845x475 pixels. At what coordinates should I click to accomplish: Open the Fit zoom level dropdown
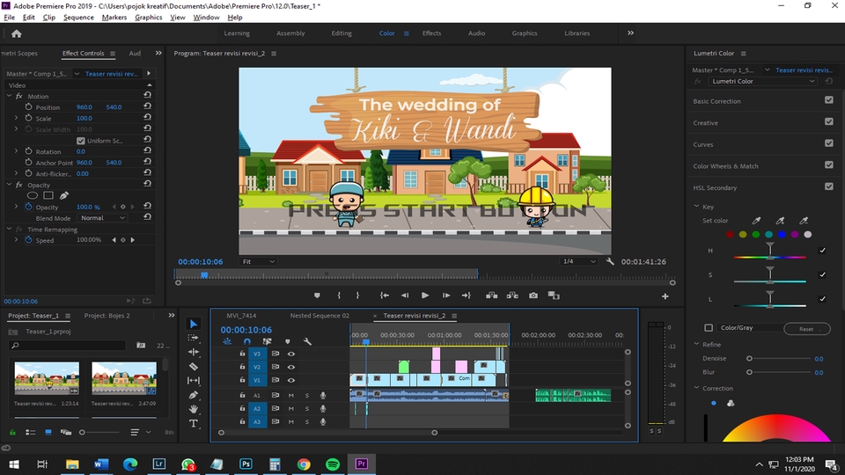tap(258, 262)
